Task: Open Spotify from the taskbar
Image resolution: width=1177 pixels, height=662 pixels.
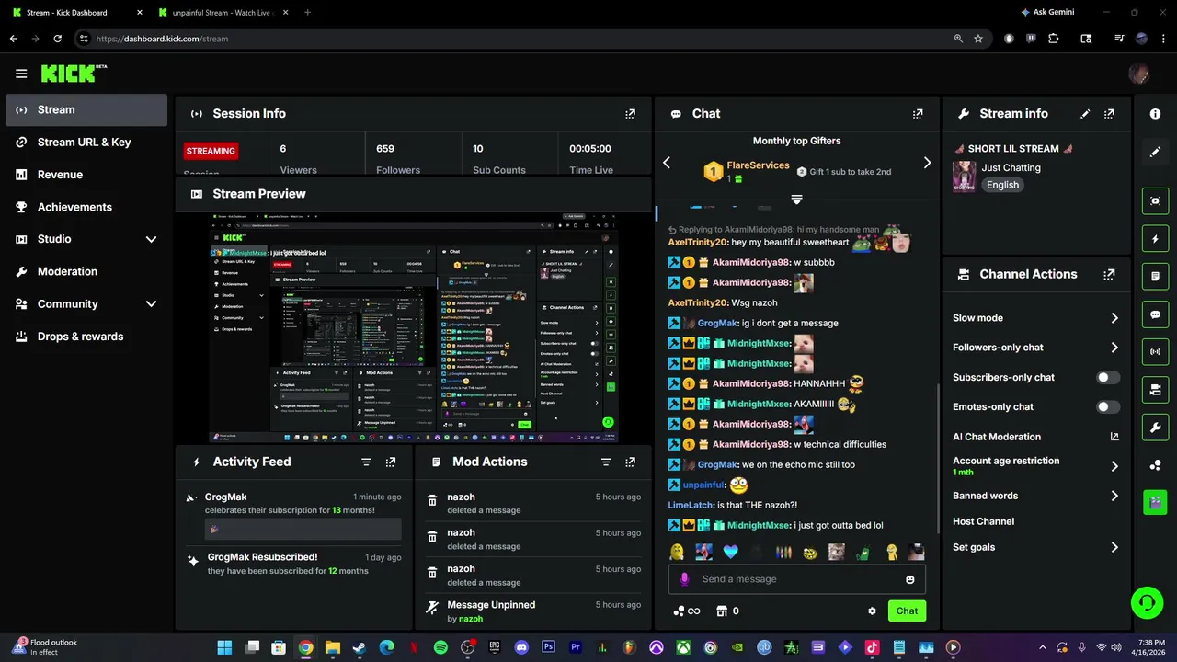Action: pyautogui.click(x=440, y=647)
